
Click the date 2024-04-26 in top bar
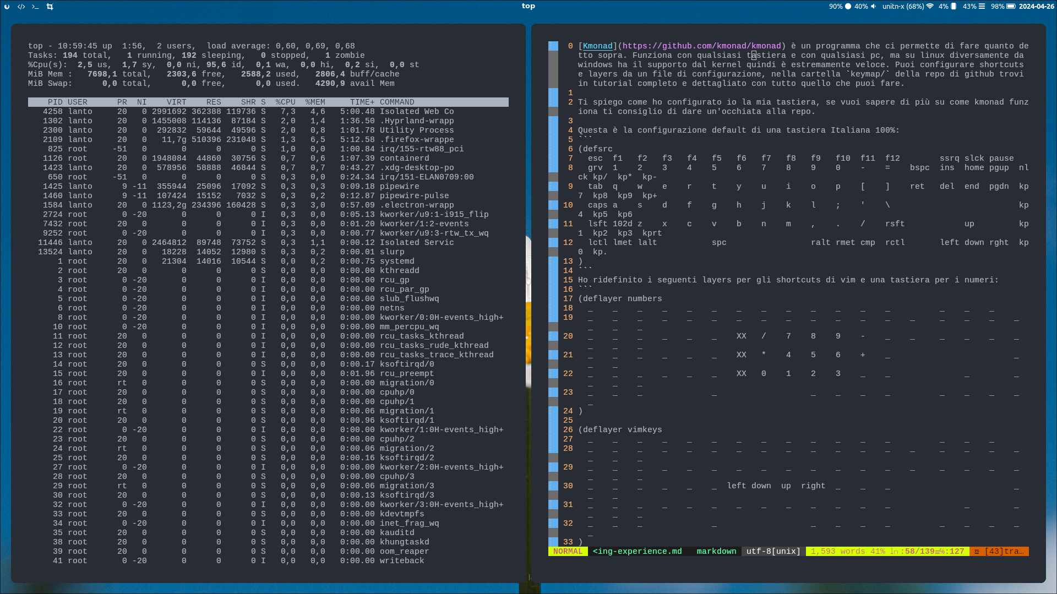point(1036,7)
